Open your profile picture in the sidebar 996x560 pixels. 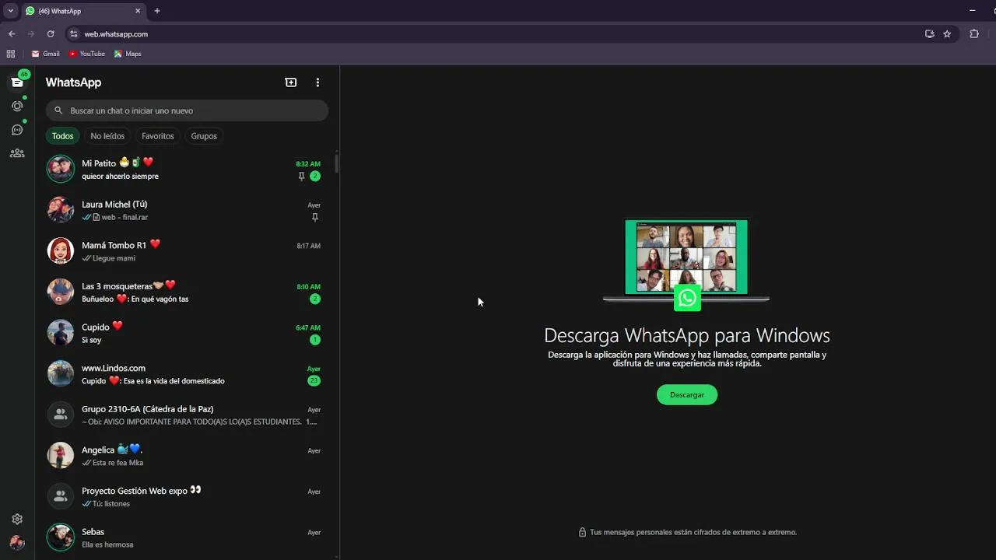pos(17,543)
